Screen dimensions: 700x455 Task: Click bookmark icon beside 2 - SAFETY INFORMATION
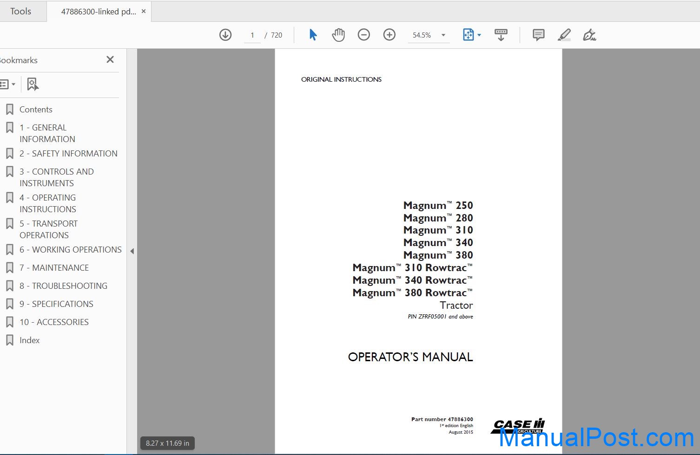pyautogui.click(x=9, y=154)
